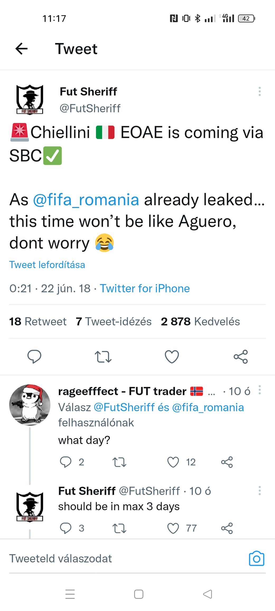Open the options menu on rageefffect's reply
This screenshot has height=611, width=275.
coord(260,390)
